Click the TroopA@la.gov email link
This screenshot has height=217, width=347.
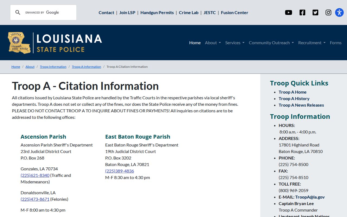[x=310, y=197]
